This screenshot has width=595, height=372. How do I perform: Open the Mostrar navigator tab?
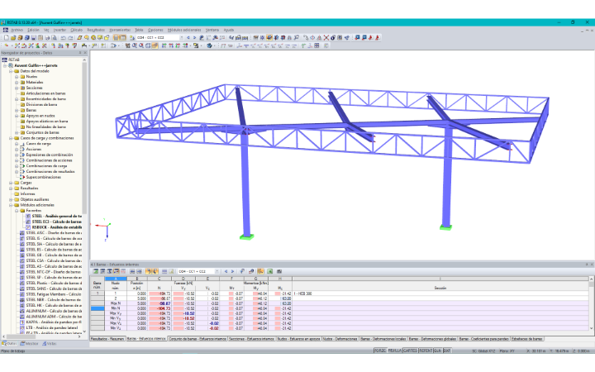30,344
